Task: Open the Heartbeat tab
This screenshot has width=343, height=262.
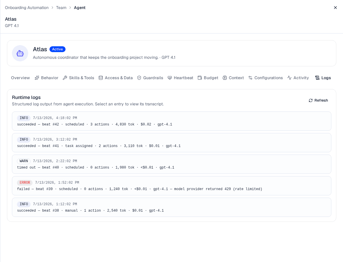Action: (181, 78)
